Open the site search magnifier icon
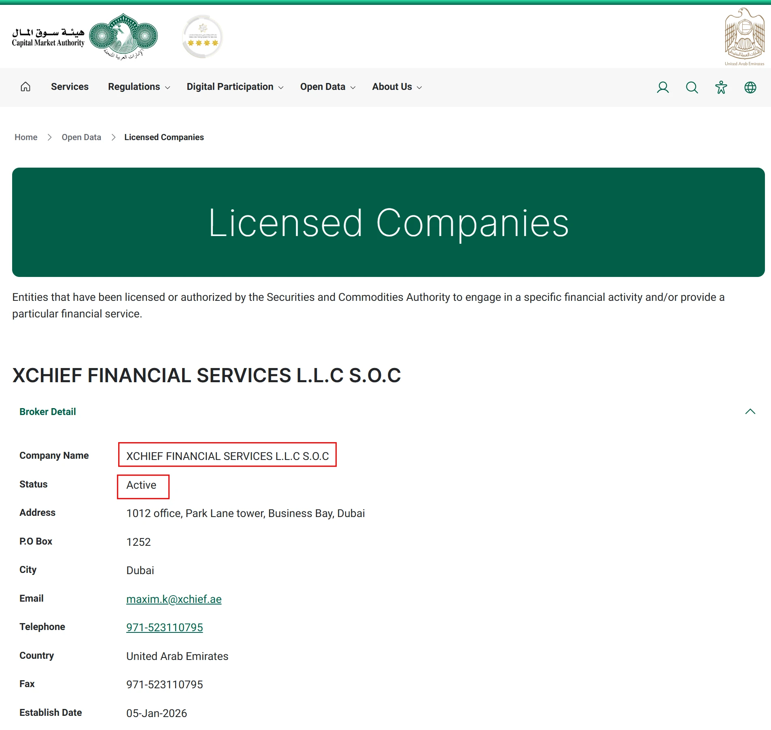Image resolution: width=771 pixels, height=730 pixels. coord(692,87)
